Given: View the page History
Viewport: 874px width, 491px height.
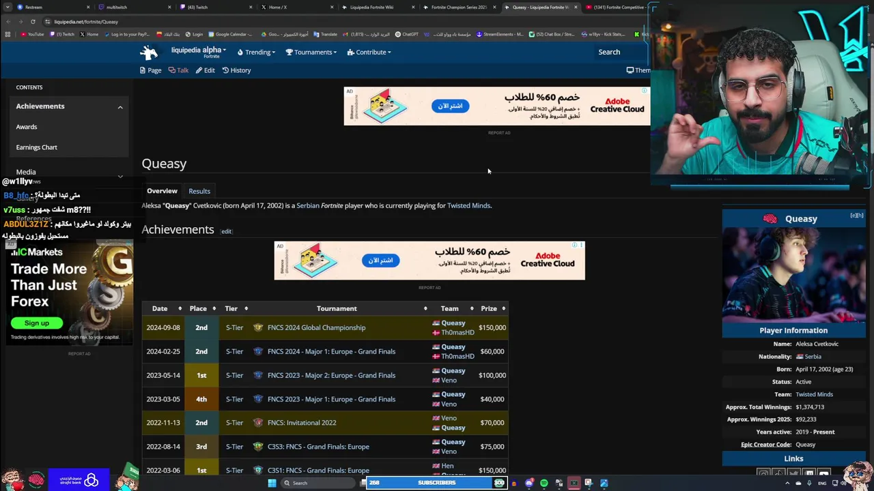Looking at the screenshot, I should [x=236, y=70].
